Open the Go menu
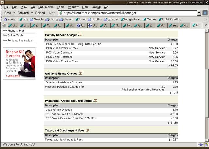 pyautogui.click(x=33, y=7)
